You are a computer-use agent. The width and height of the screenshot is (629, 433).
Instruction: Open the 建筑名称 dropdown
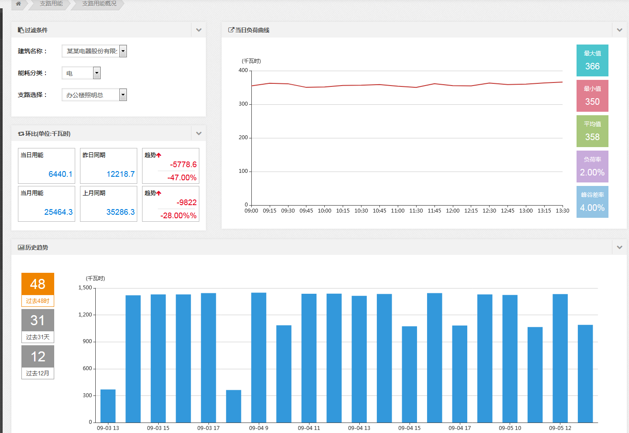[94, 51]
